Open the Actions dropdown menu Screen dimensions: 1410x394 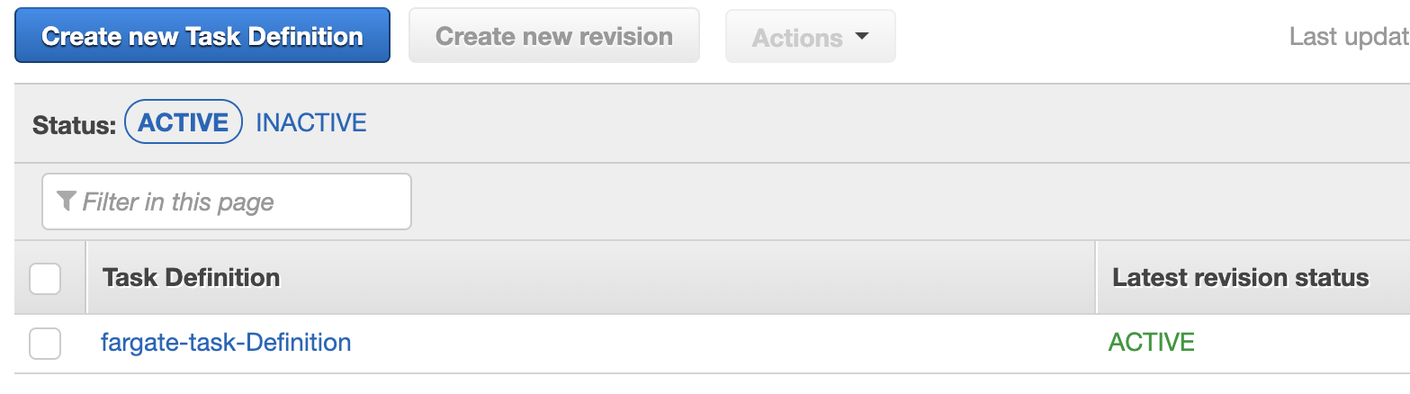tap(810, 37)
